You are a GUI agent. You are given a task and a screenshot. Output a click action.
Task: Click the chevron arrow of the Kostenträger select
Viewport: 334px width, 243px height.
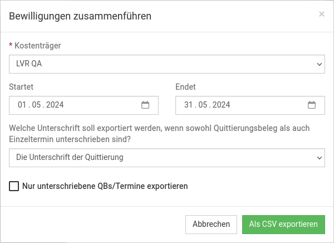[x=319, y=64]
